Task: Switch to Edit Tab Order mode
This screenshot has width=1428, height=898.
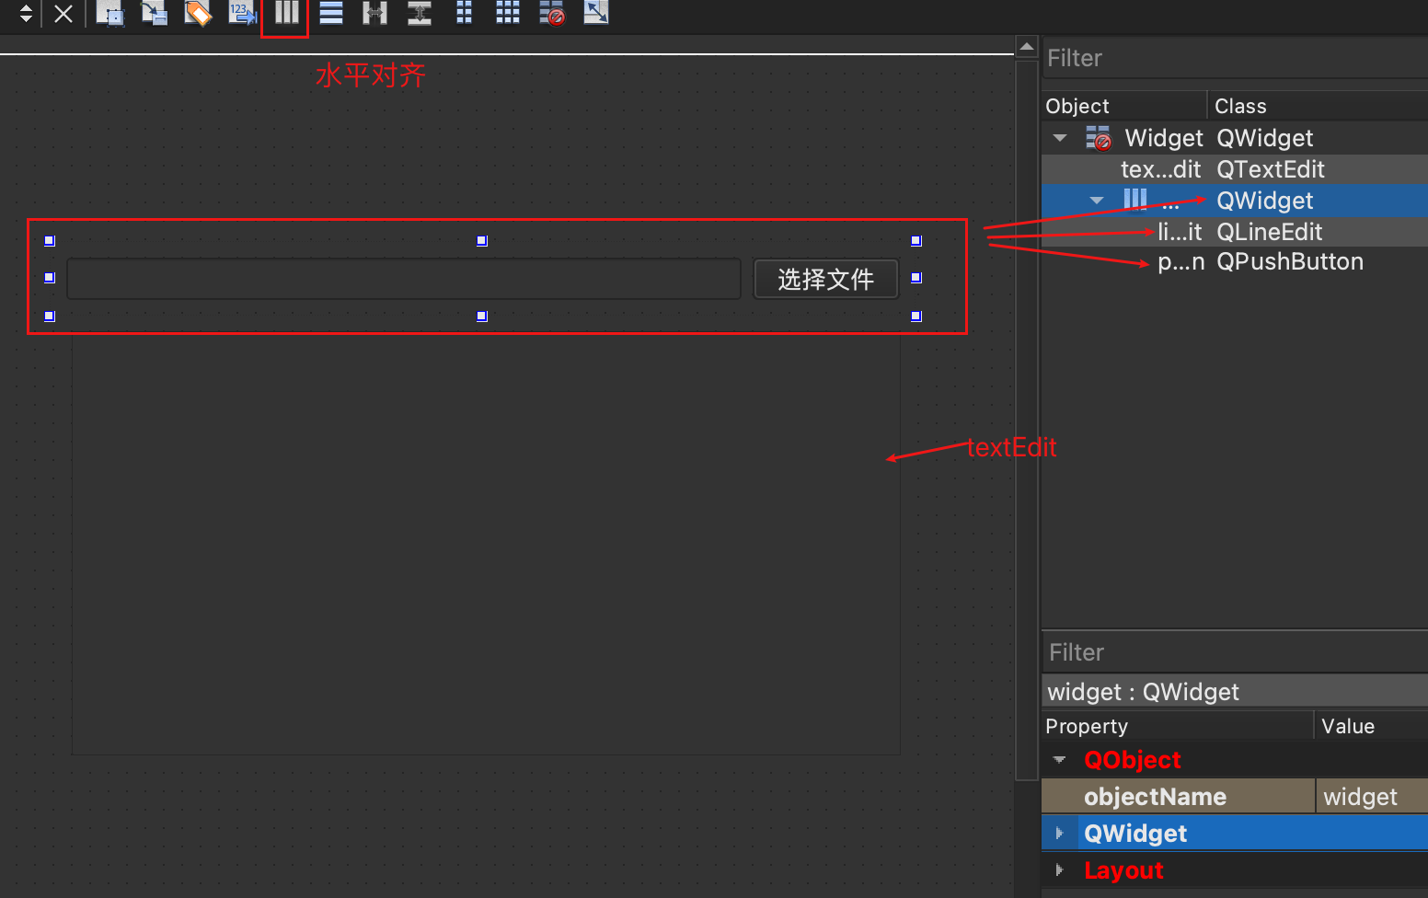Action: [x=242, y=13]
